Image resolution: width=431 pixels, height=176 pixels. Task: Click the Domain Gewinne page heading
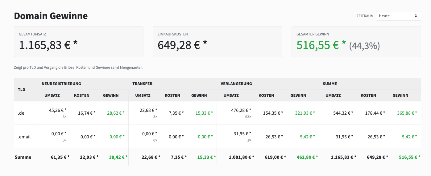(51, 16)
